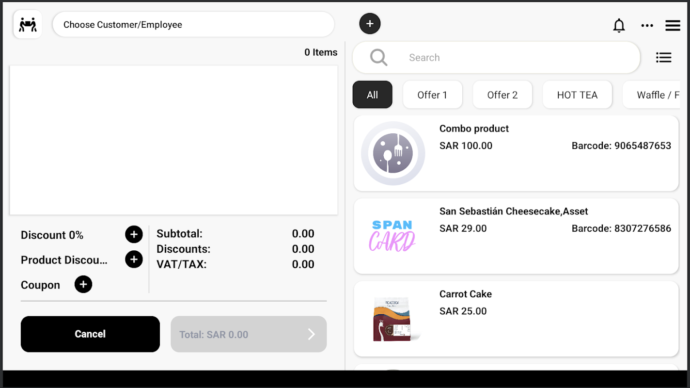Viewport: 690px width, 388px height.
Task: Click Barcode: 8307276586
Action: click(x=621, y=228)
